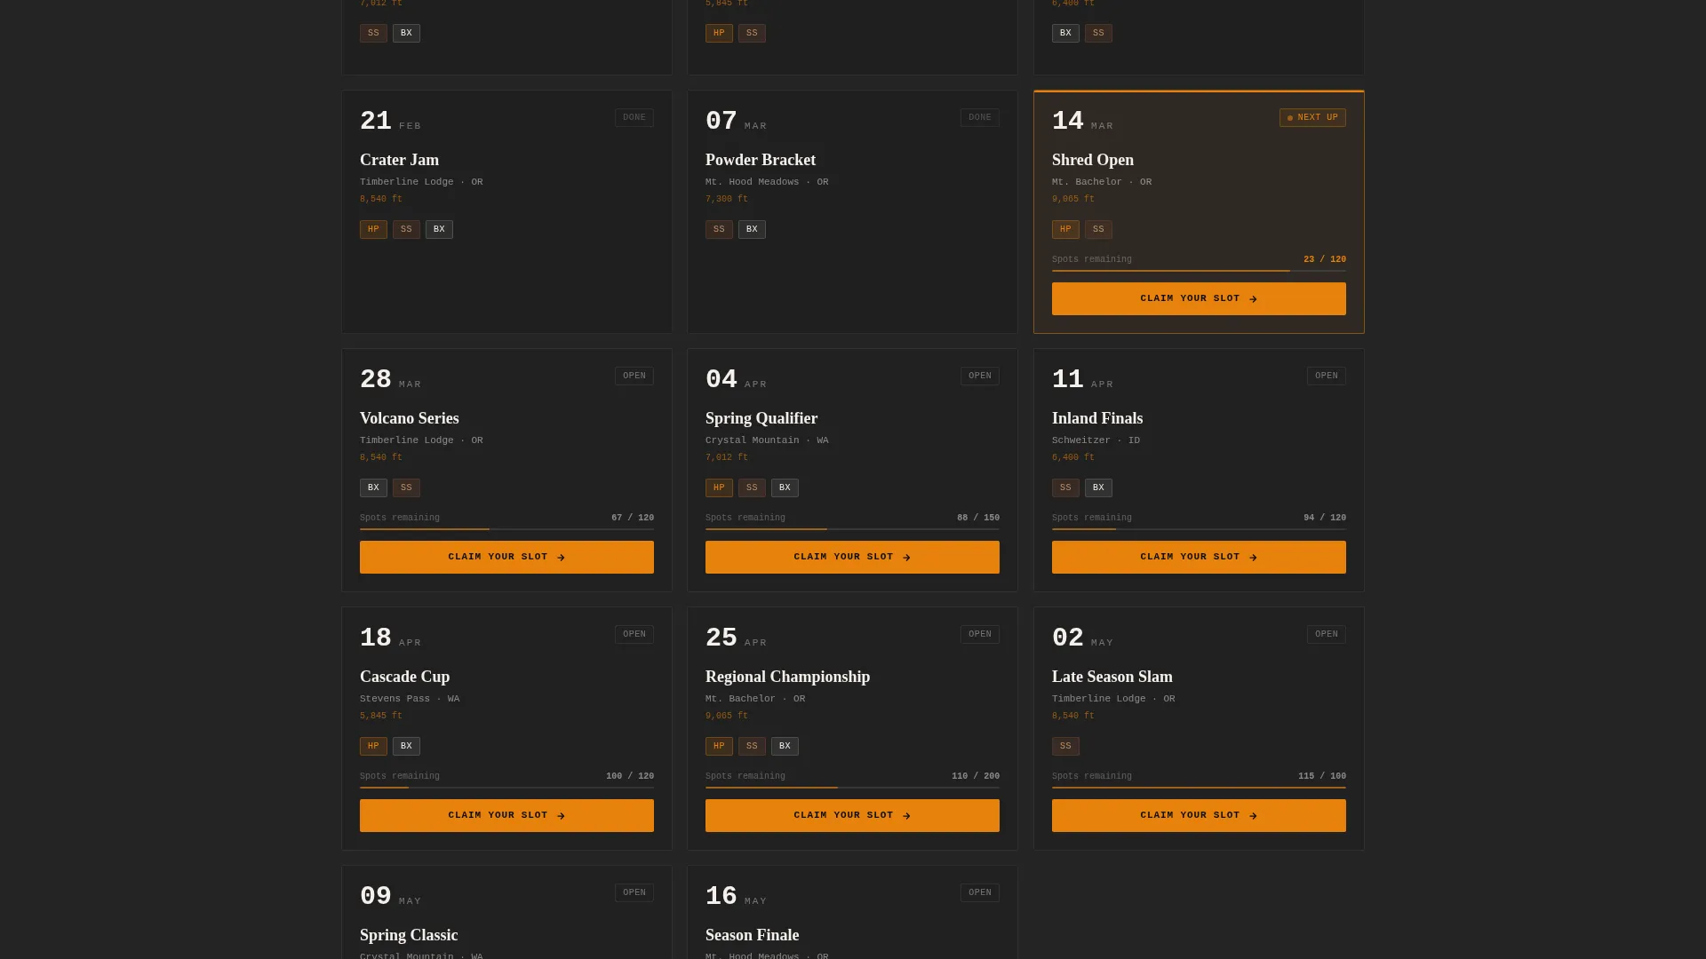This screenshot has width=1706, height=959.
Task: Click the '28 MAR' date on Volcano Series
Action: (x=391, y=380)
